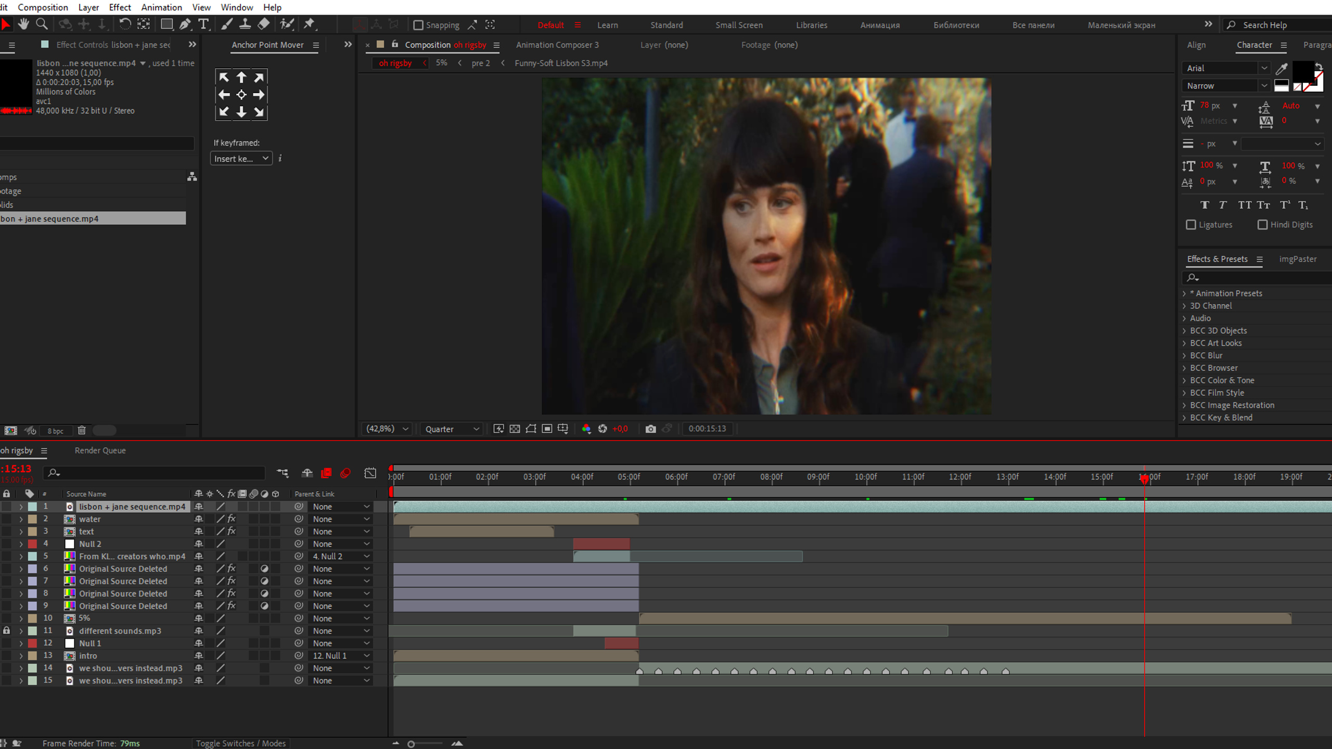This screenshot has width=1332, height=749.
Task: Open the viewer magnification (42,8%) dropdown
Action: 387,429
